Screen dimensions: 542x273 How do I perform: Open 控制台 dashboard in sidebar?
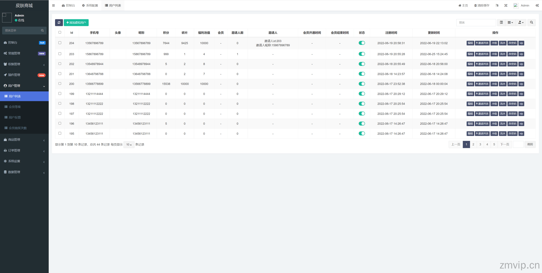click(x=24, y=43)
